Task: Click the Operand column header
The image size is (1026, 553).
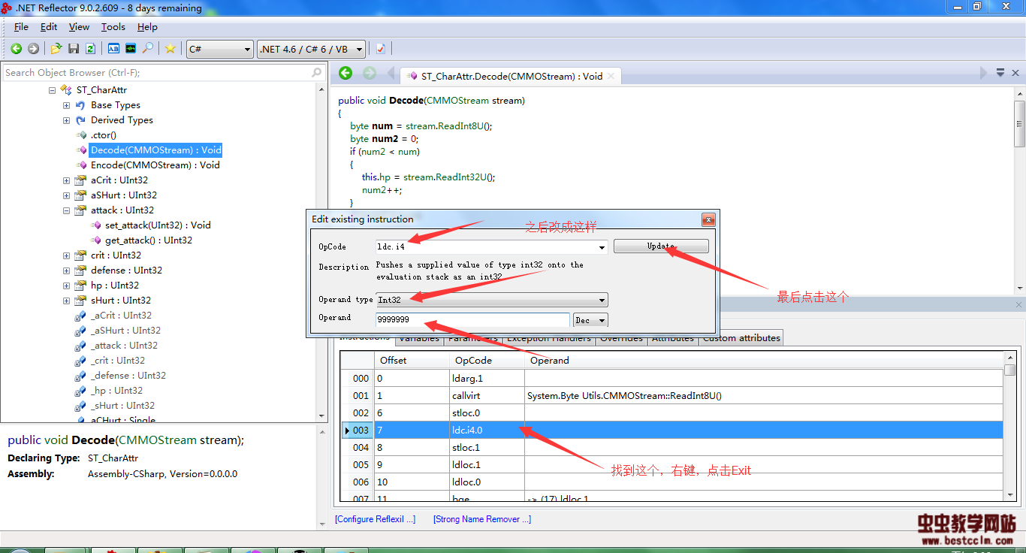Action: click(x=764, y=361)
